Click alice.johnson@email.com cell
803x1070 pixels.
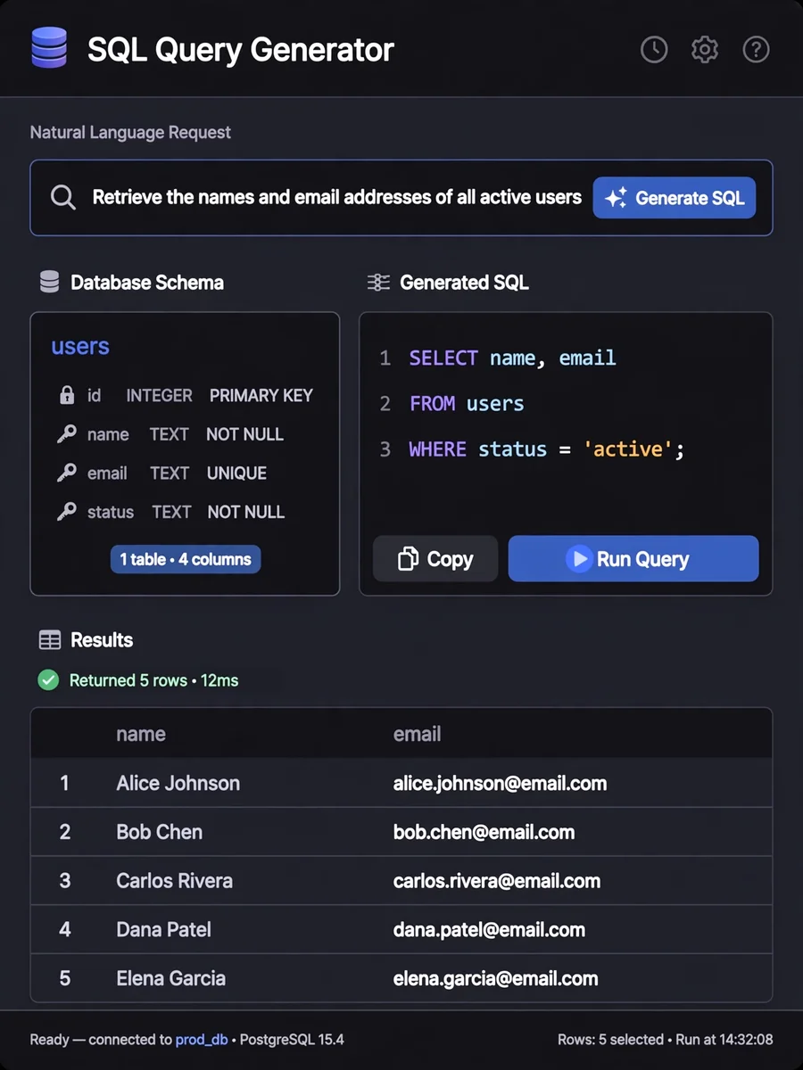(501, 784)
